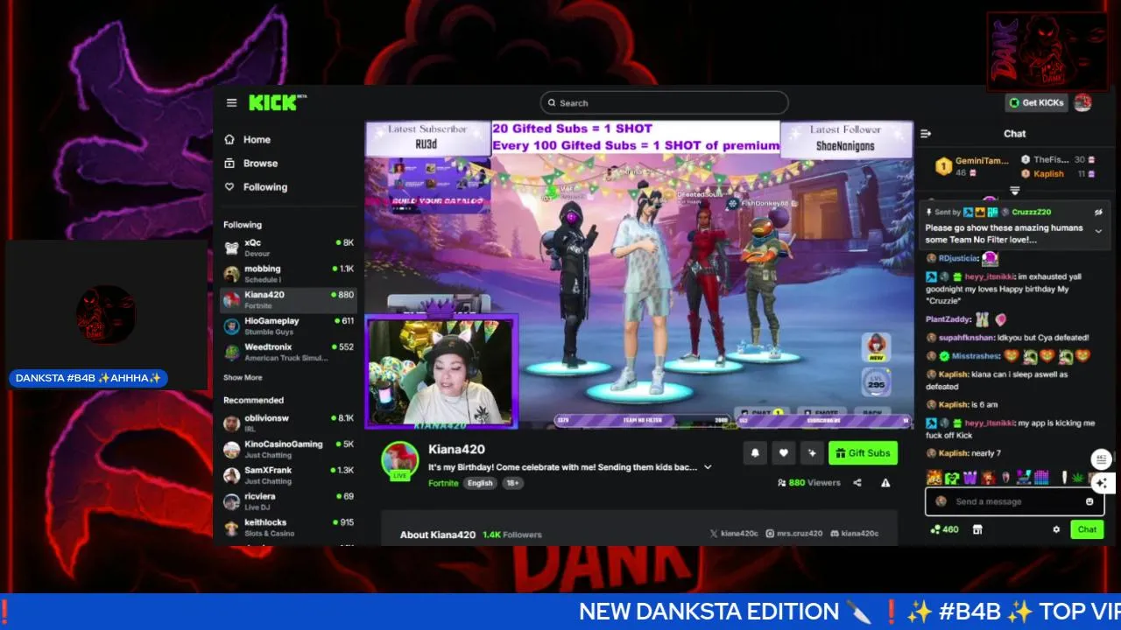Open kiana420c Discord link

click(x=855, y=534)
